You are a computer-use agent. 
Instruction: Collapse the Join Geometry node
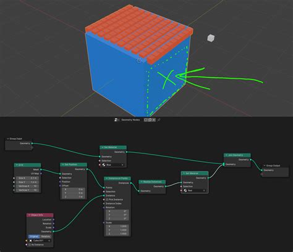tap(226, 155)
